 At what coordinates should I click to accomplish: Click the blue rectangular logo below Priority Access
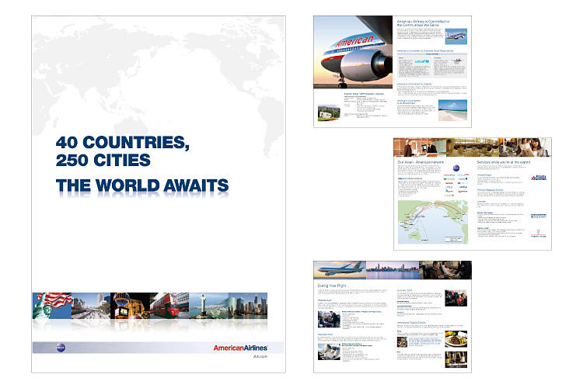coord(538,216)
